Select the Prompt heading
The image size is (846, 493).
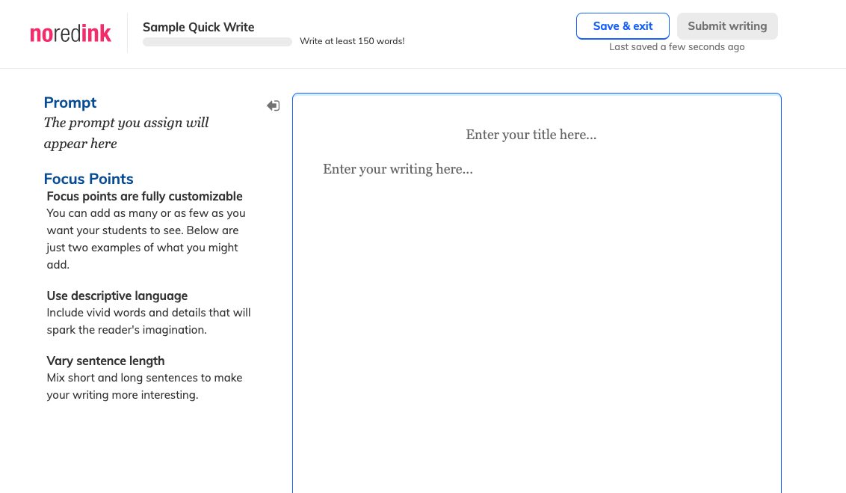click(x=70, y=102)
